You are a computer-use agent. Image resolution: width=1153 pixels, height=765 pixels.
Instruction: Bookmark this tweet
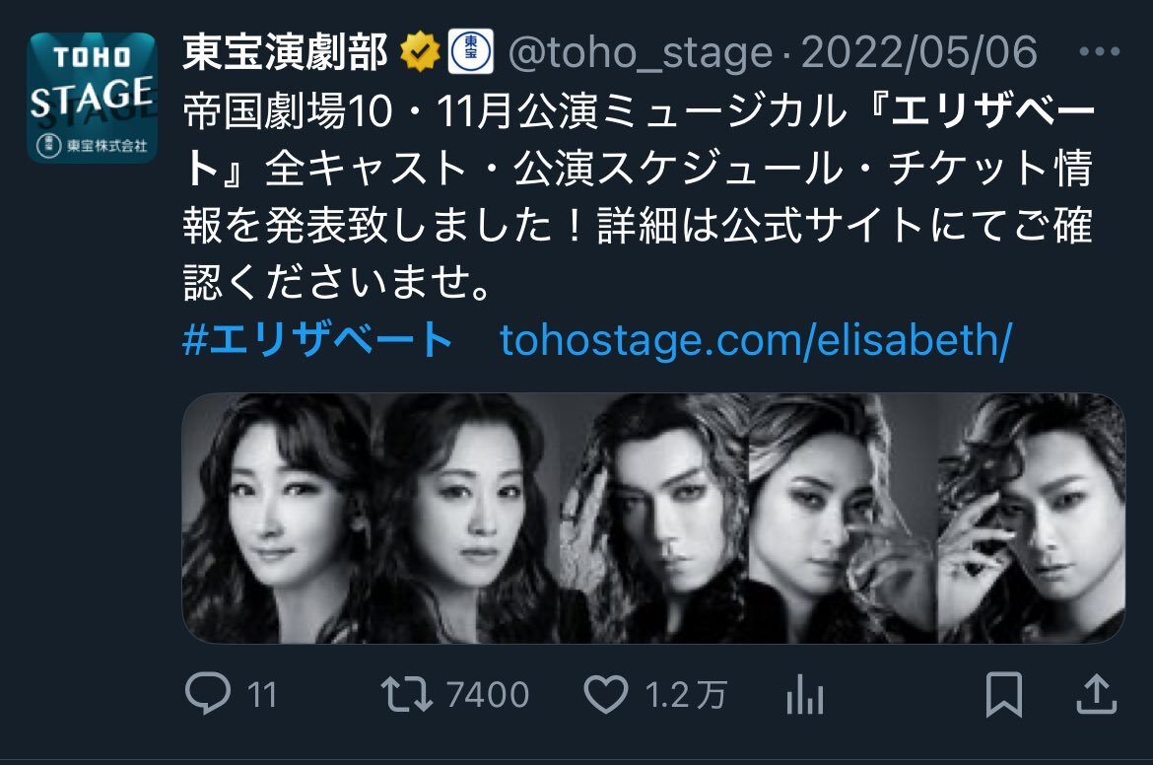click(x=1004, y=694)
